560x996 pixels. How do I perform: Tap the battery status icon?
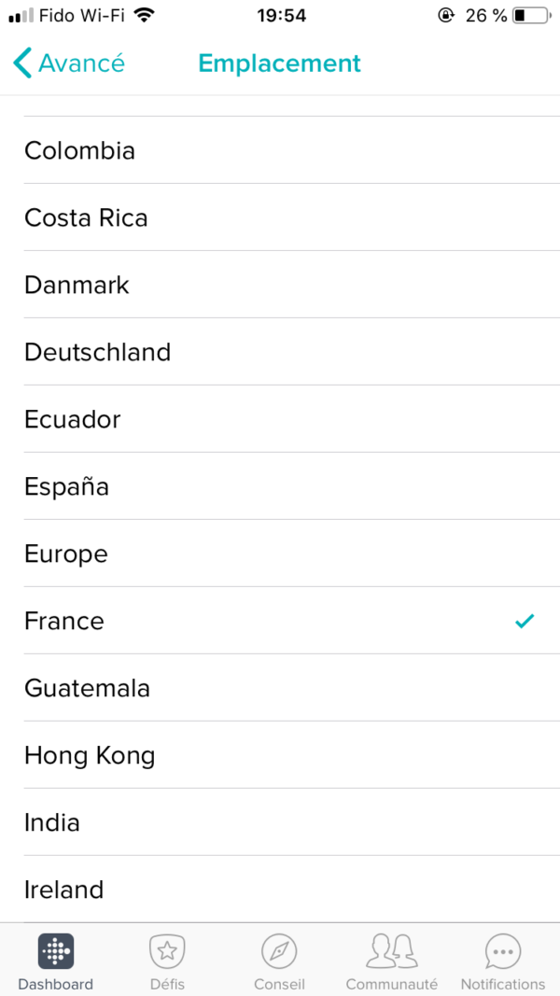tap(531, 16)
